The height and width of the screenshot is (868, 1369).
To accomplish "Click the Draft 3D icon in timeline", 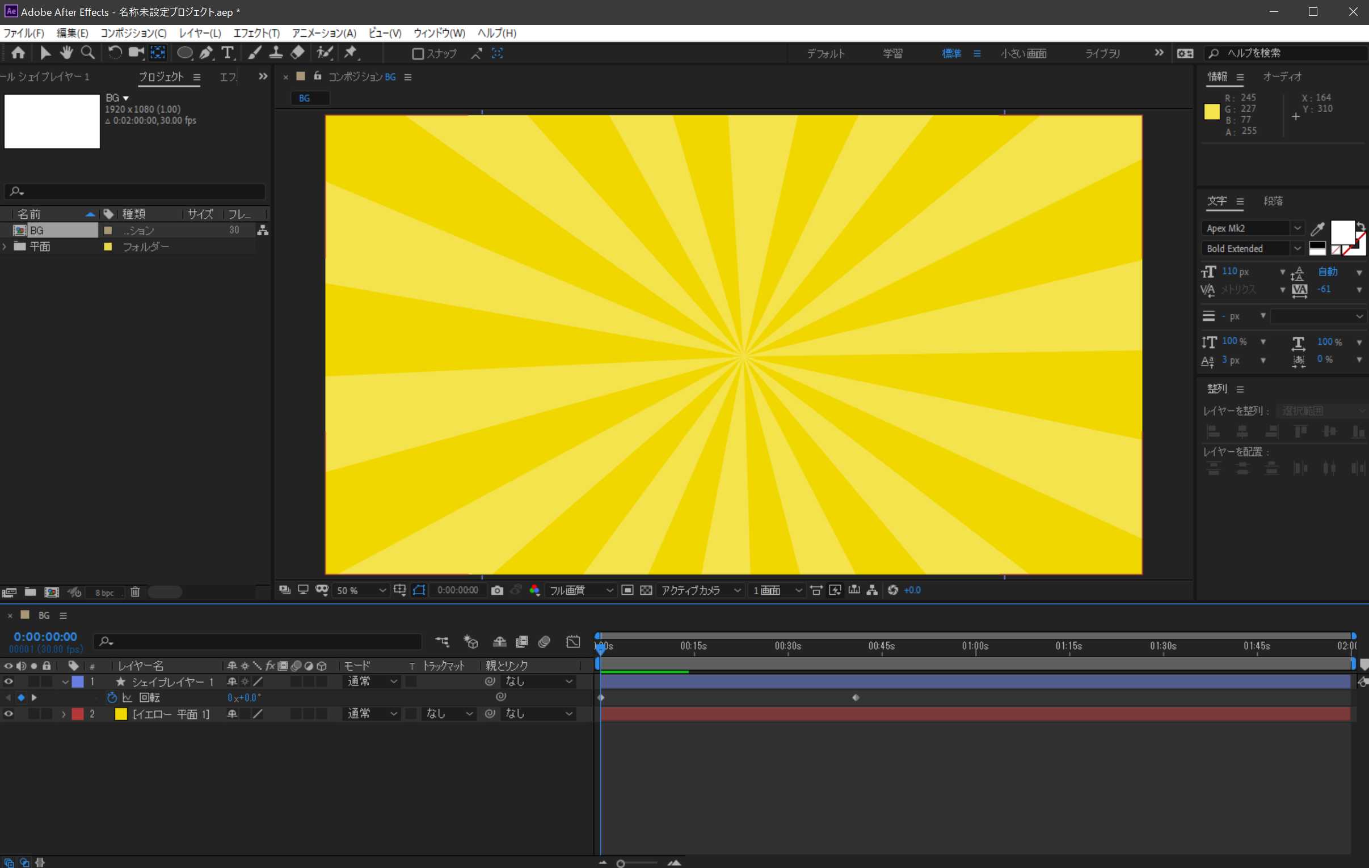I will point(471,642).
